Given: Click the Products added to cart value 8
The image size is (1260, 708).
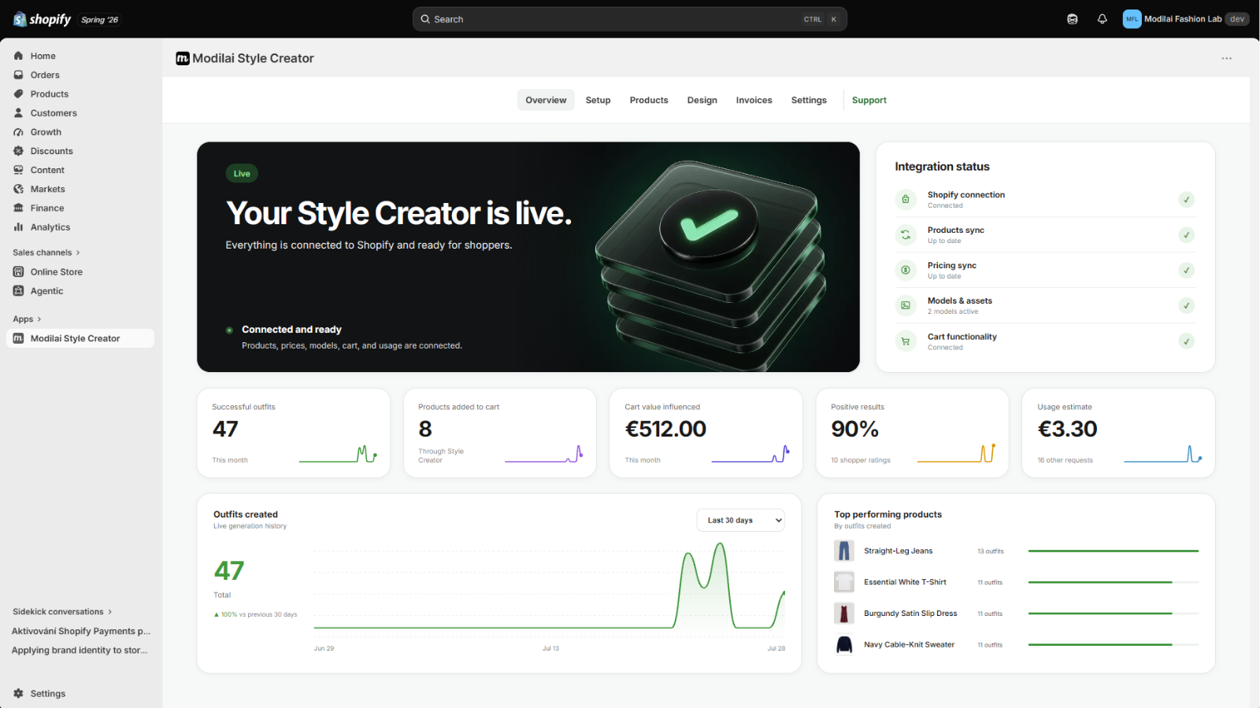Looking at the screenshot, I should 425,429.
